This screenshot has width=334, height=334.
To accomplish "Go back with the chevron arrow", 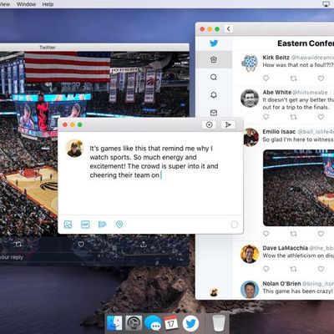I will 229,28.
